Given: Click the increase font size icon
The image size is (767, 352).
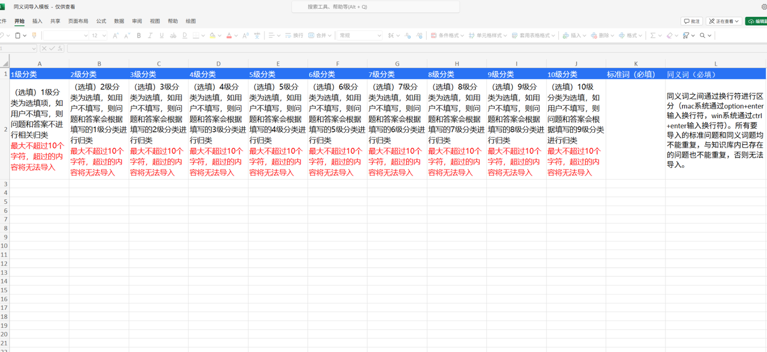Looking at the screenshot, I should [116, 35].
